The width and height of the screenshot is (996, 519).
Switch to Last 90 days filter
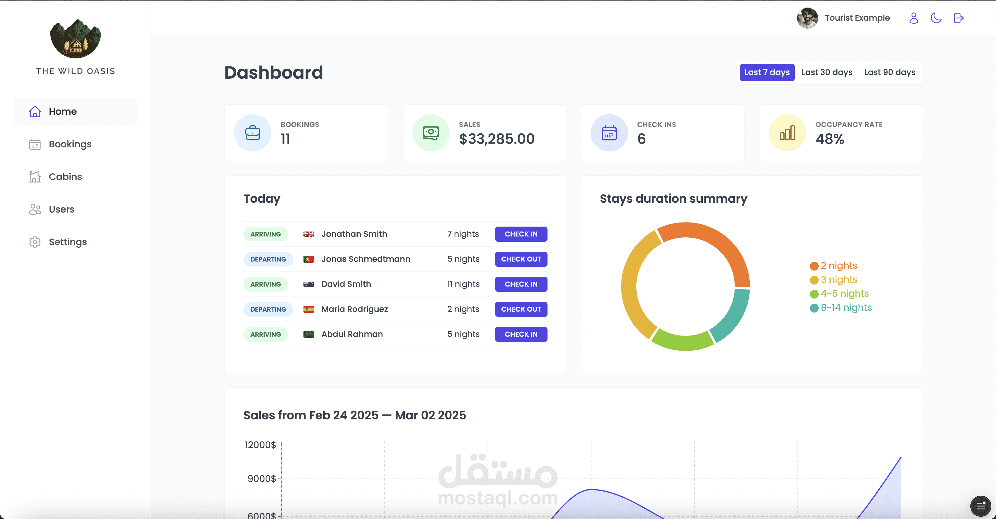pyautogui.click(x=889, y=72)
